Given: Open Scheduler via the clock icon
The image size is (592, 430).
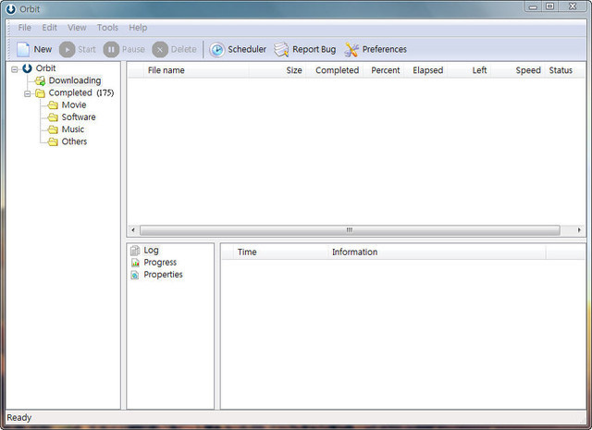Looking at the screenshot, I should click(217, 49).
